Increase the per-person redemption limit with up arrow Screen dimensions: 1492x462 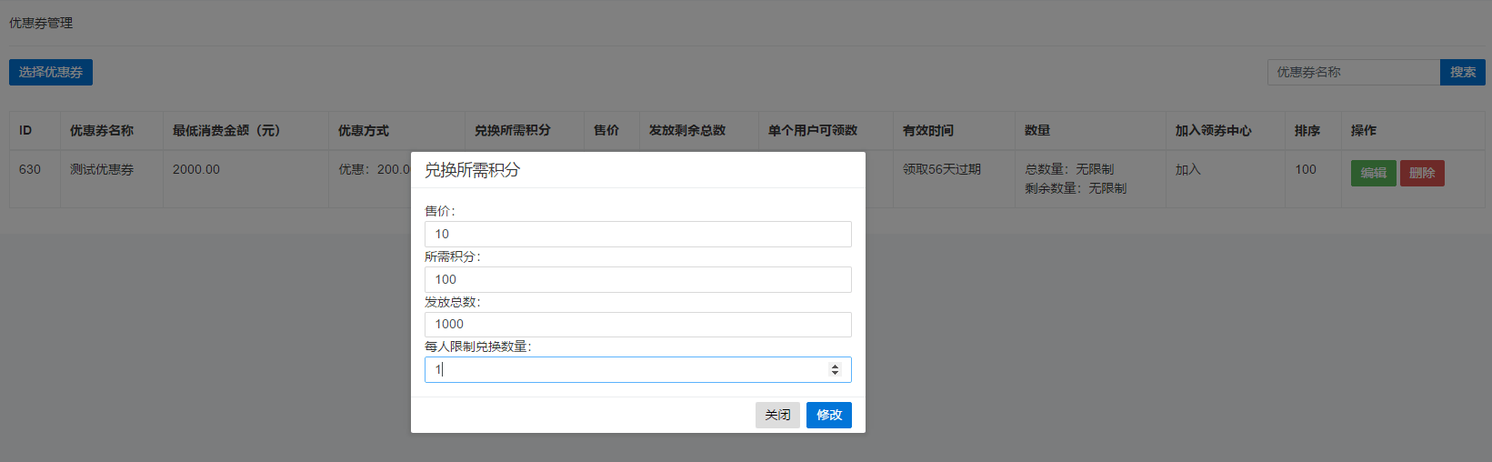point(835,366)
